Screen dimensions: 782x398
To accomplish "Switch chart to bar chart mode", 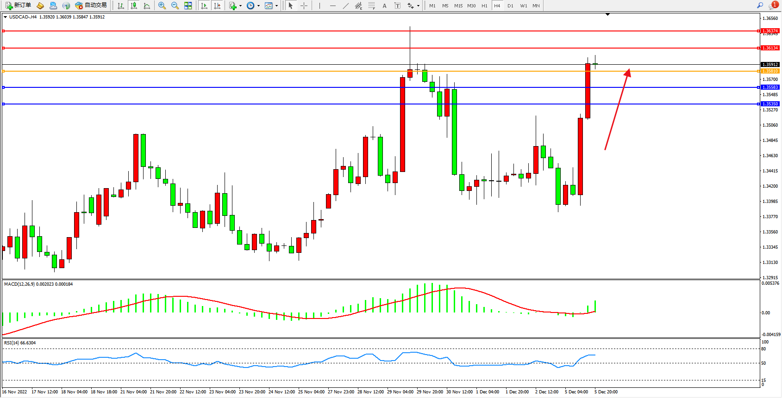I will (121, 6).
